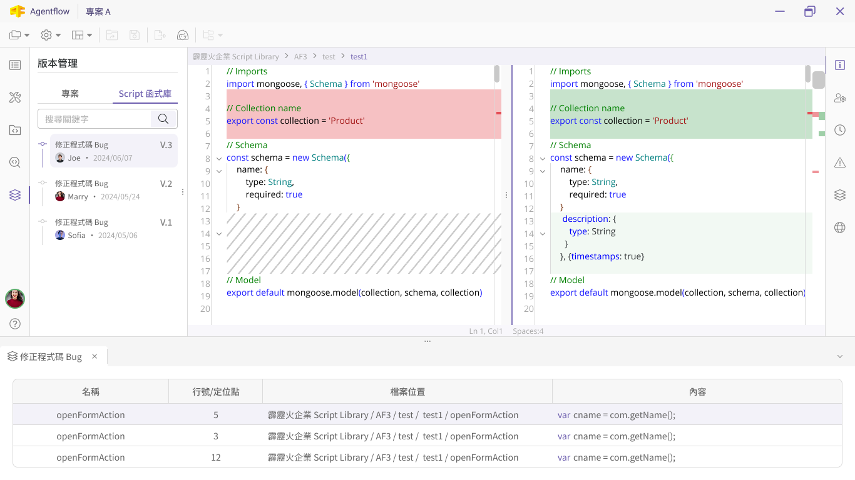Collapse the schema code fold at line 8 left
855x480 pixels.
click(x=219, y=159)
